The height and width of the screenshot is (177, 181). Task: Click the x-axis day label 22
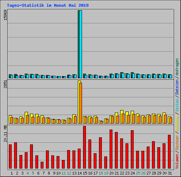122,173
